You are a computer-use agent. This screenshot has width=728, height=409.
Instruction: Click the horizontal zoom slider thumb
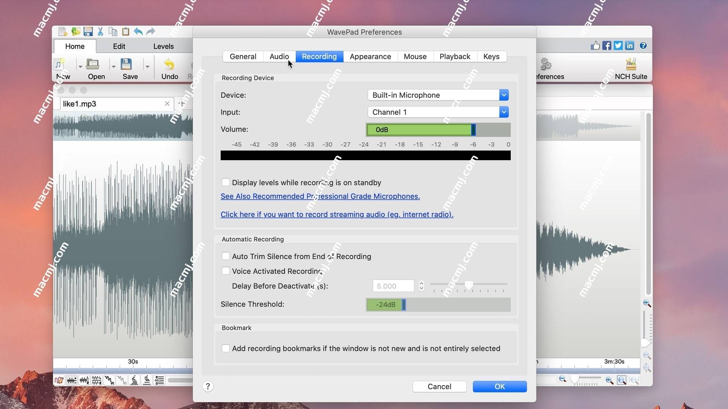tap(575, 379)
